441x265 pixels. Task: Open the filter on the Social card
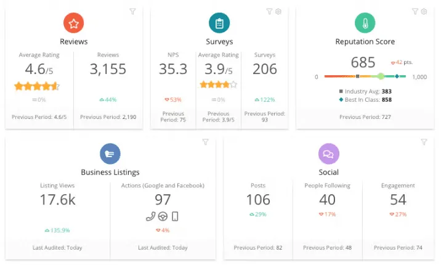(x=424, y=142)
